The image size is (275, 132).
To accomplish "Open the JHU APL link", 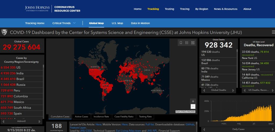I will 153,131.
